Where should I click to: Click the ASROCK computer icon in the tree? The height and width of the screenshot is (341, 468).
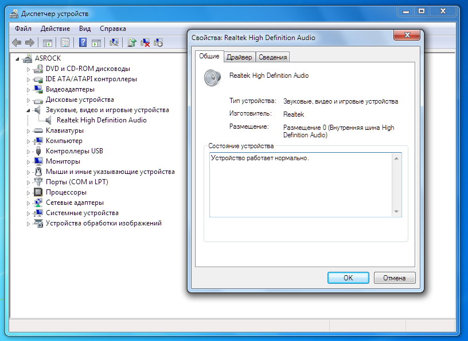pyautogui.click(x=28, y=58)
